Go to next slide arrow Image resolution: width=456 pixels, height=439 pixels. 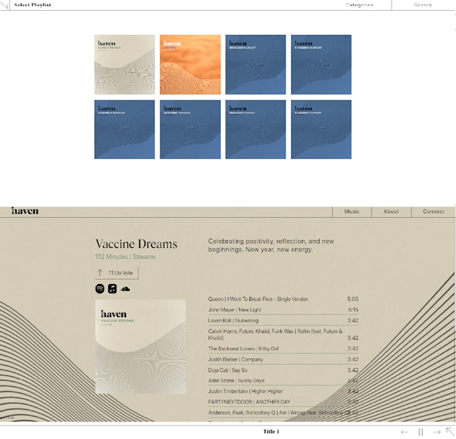[x=437, y=432]
